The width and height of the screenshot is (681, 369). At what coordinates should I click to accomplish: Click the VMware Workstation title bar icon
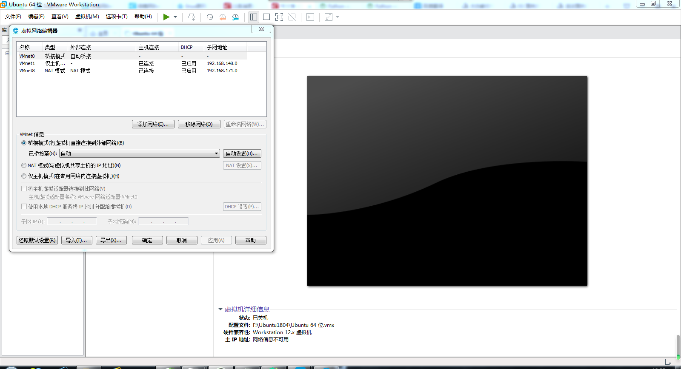coord(4,4)
